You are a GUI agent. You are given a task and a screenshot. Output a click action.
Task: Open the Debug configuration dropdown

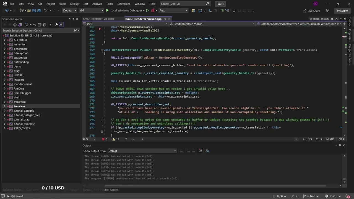click(70, 11)
